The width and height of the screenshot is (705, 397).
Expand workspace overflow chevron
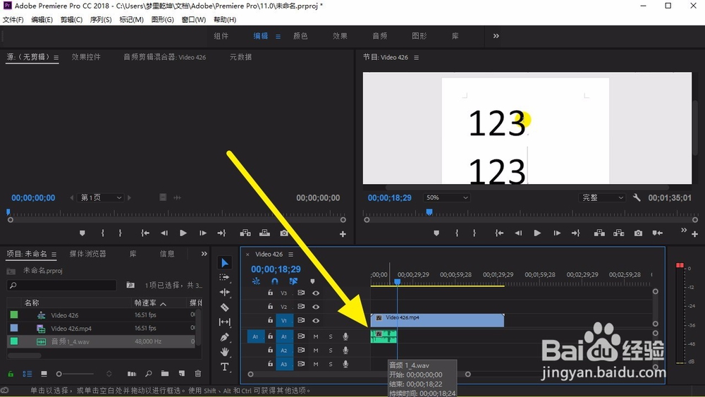coord(496,36)
